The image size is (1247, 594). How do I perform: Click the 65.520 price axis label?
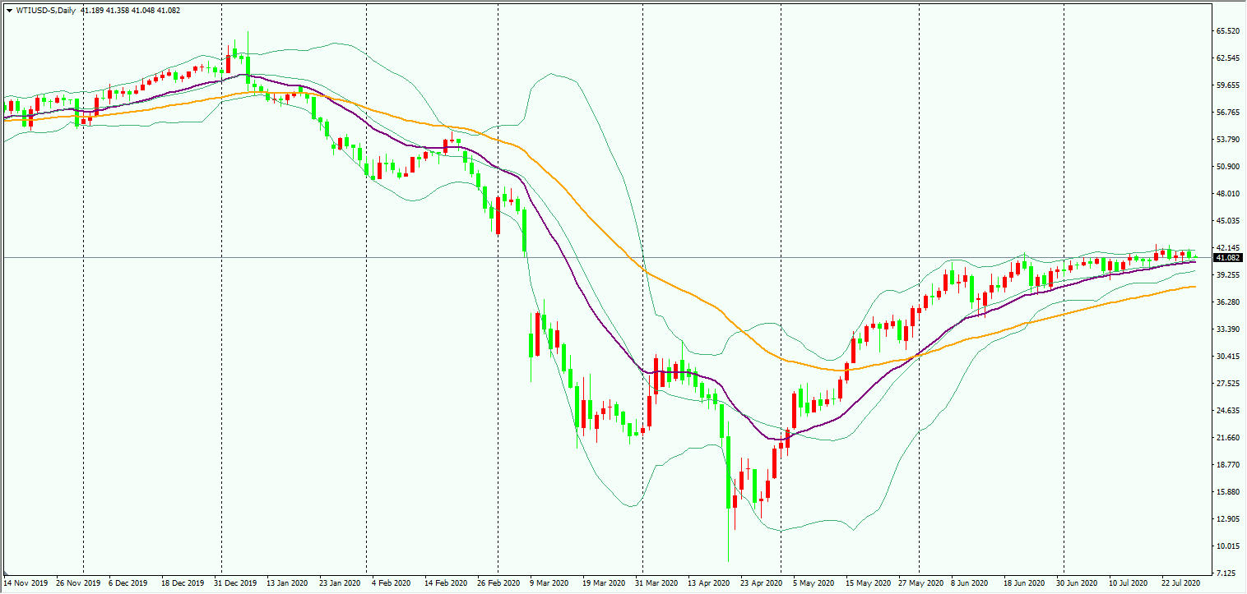1227,31
